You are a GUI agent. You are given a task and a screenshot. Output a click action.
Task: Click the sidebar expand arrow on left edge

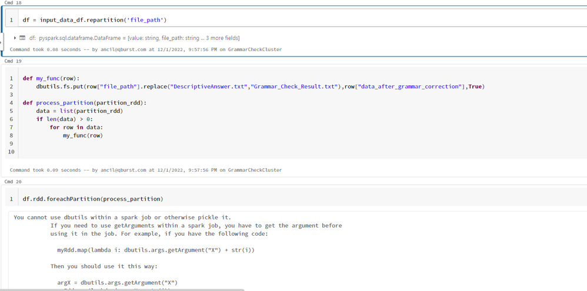pyautogui.click(x=1, y=42)
